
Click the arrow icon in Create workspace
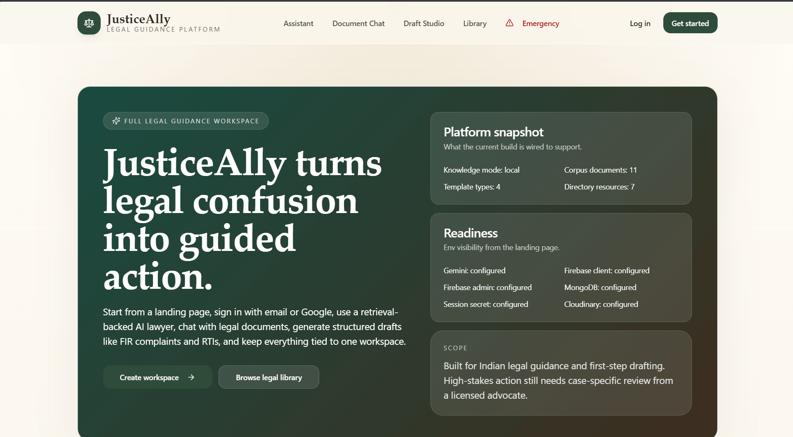191,377
